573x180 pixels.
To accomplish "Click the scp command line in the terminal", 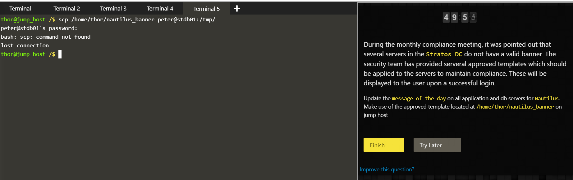I will 137,19.
